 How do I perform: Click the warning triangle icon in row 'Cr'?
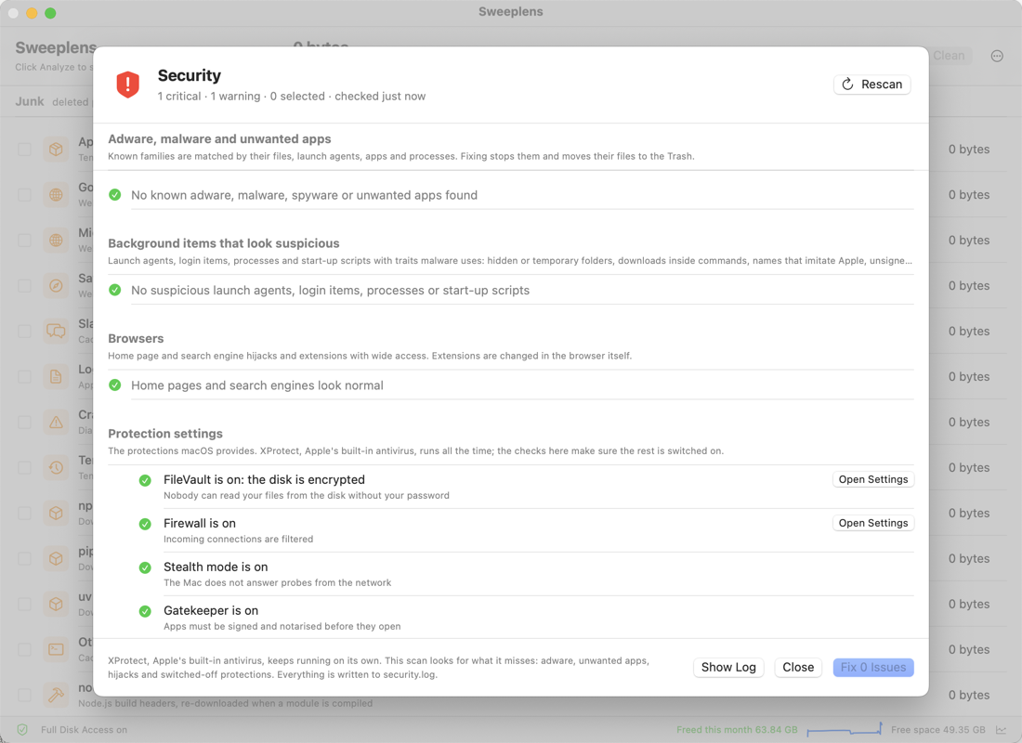(x=56, y=423)
